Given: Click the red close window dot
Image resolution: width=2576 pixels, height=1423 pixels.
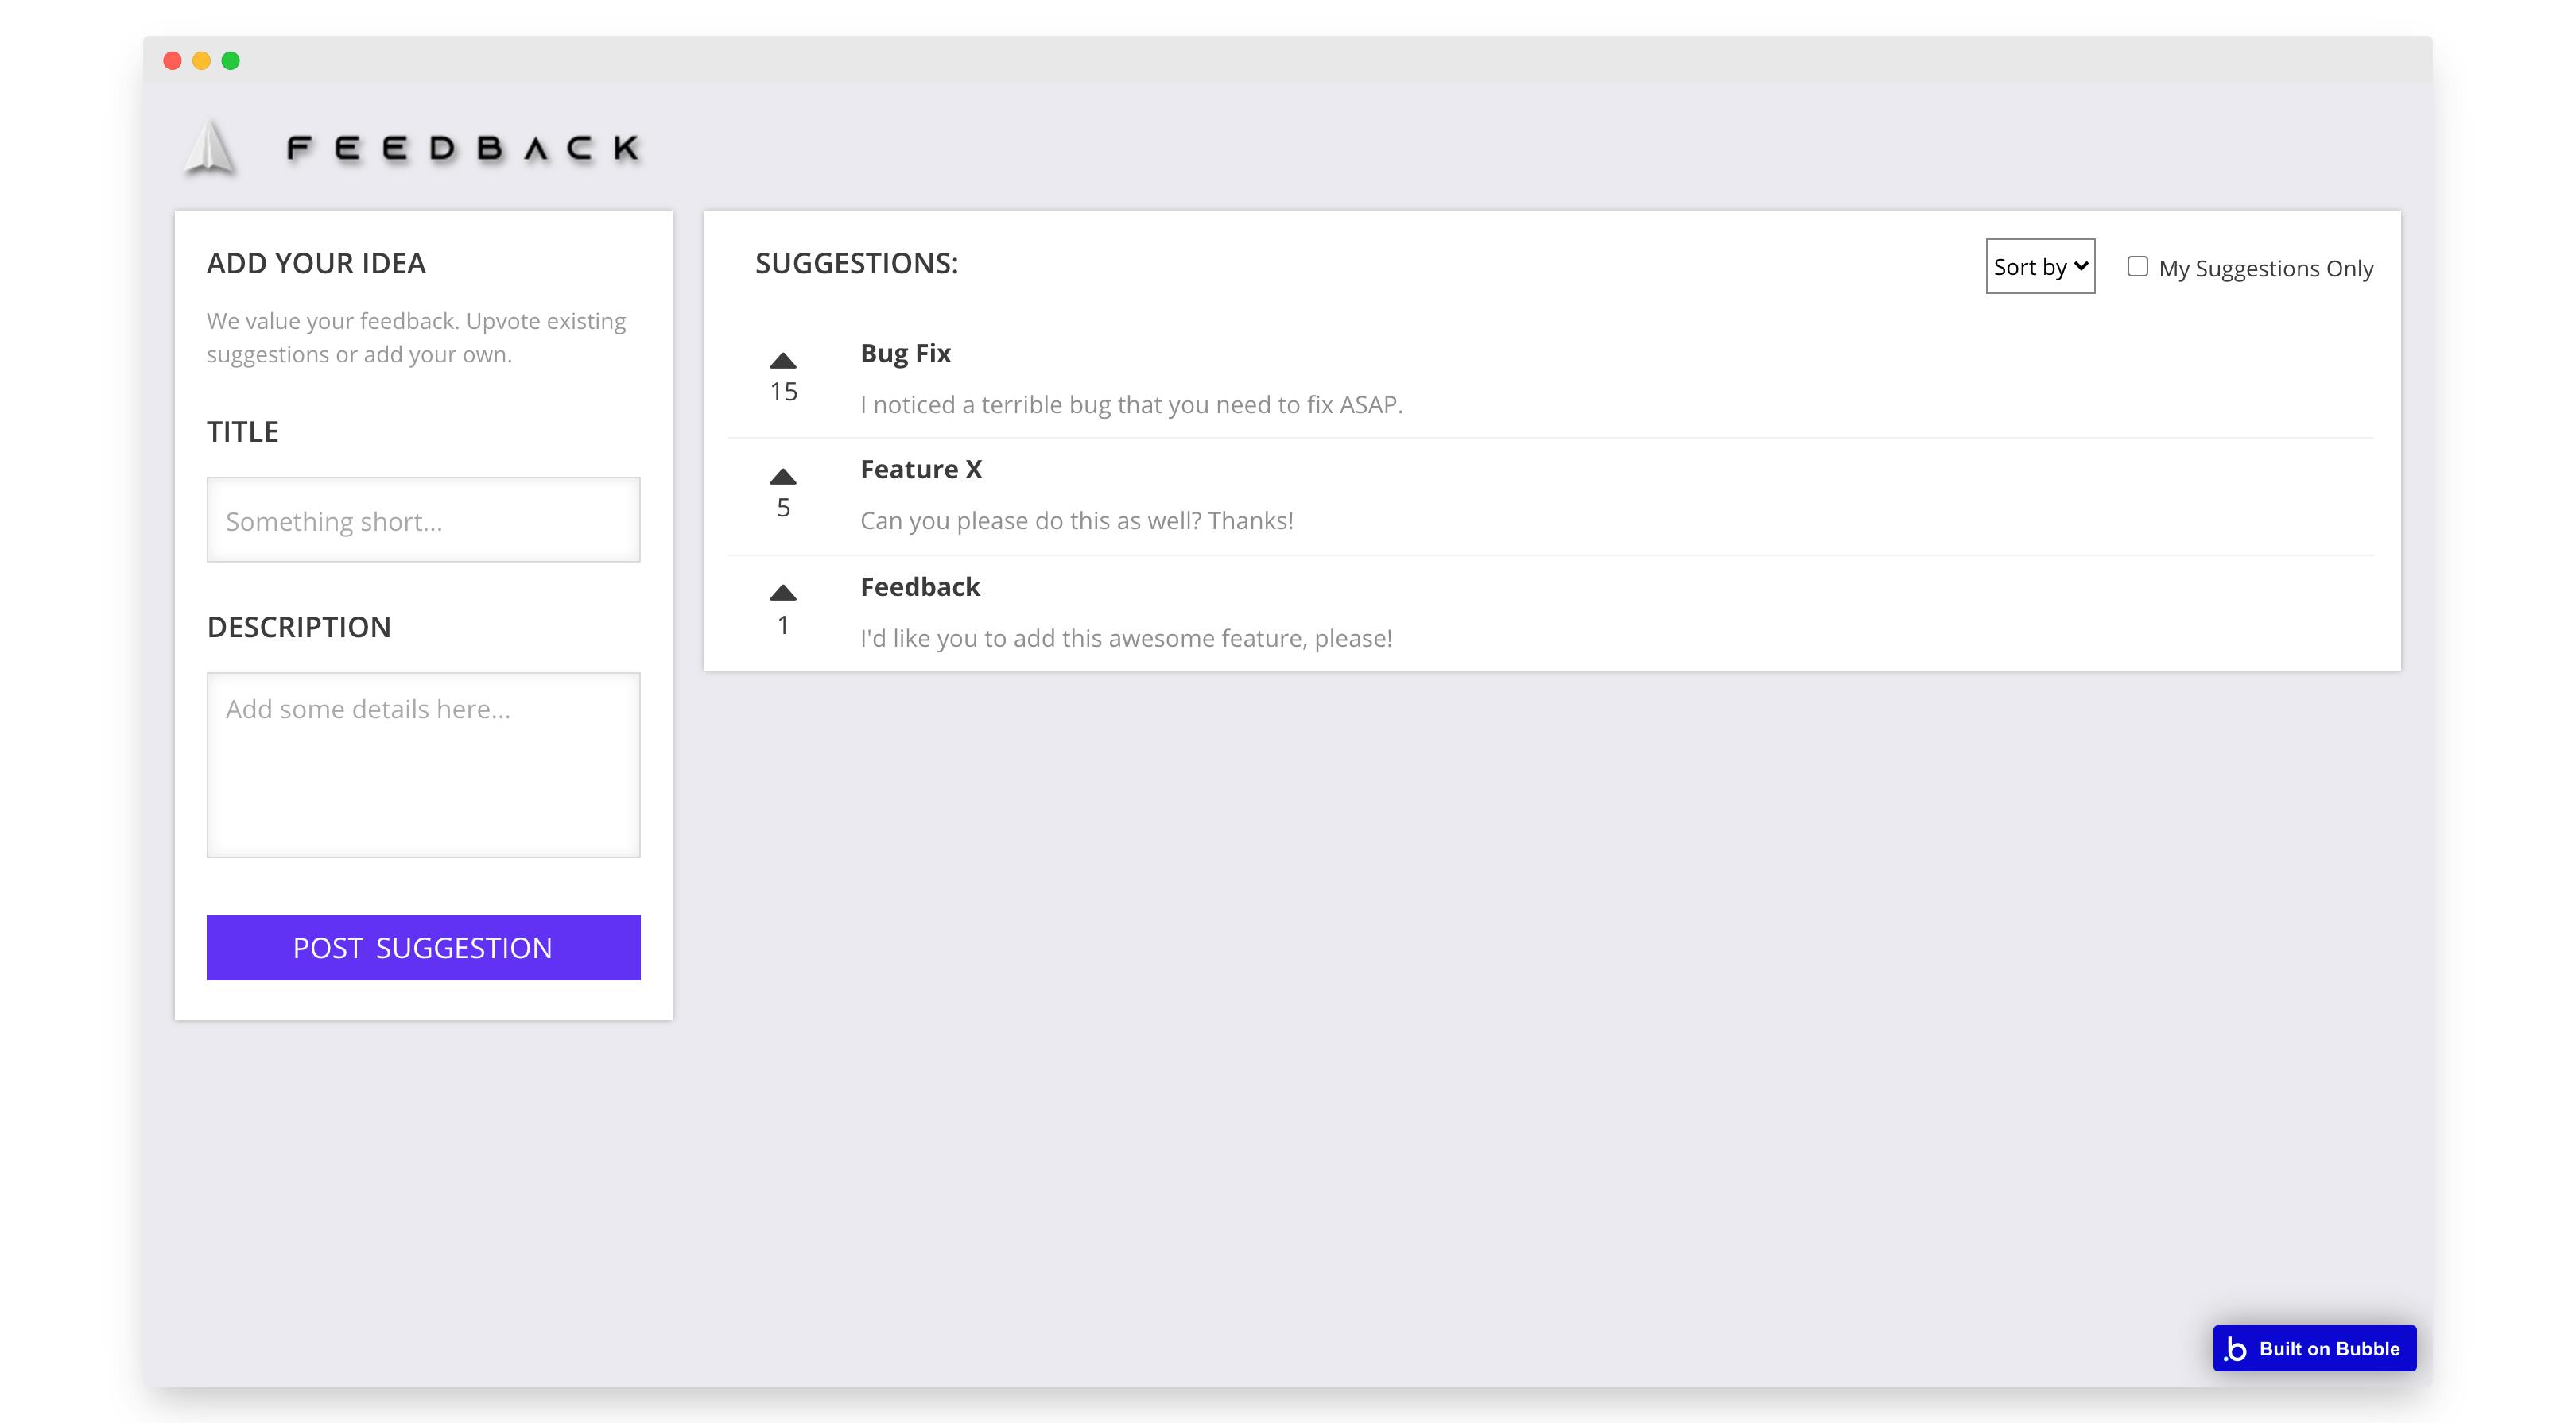Looking at the screenshot, I should click(x=172, y=61).
